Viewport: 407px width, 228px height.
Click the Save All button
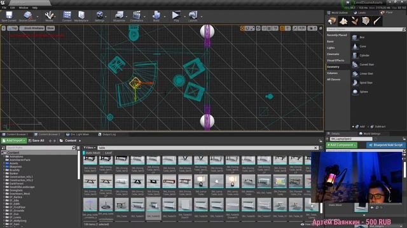36,141
